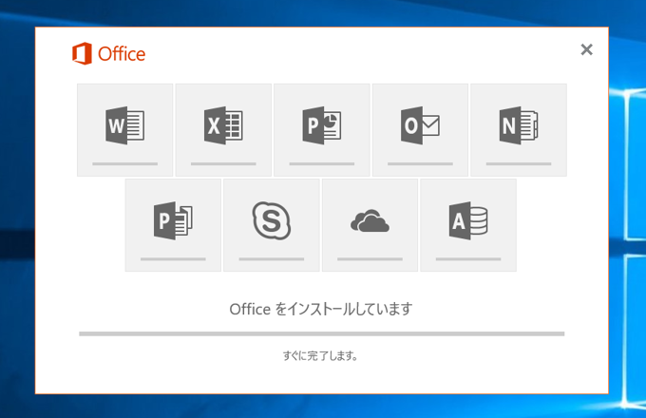The height and width of the screenshot is (418, 646).
Task: Select the Publisher app icon
Action: point(173,220)
